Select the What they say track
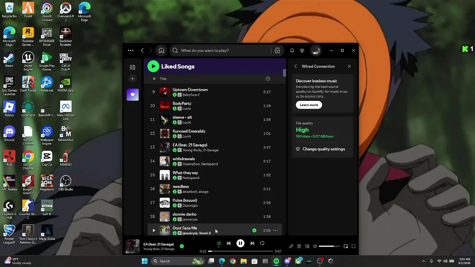Image resolution: width=475 pixels, height=267 pixels. (x=214, y=175)
